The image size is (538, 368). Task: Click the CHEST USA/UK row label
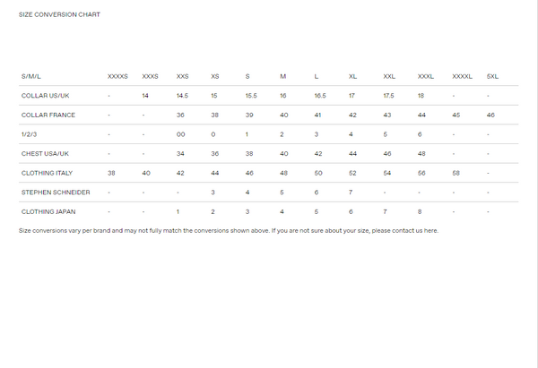(45, 153)
